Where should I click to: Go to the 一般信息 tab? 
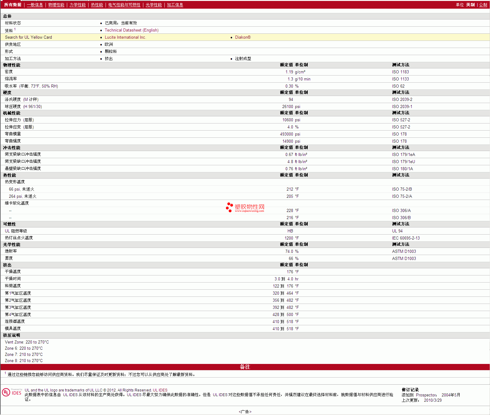click(x=35, y=5)
